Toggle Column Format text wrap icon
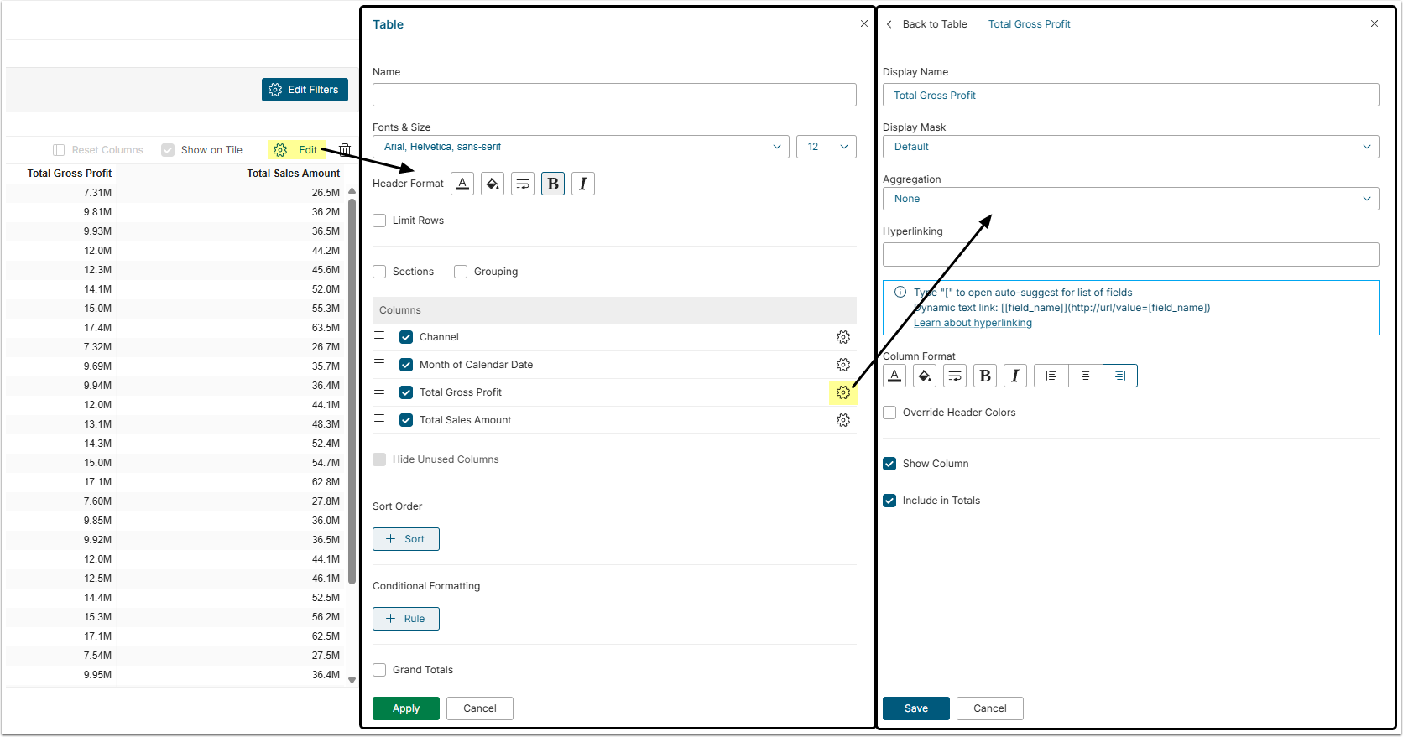This screenshot has height=737, width=1403. (x=955, y=376)
